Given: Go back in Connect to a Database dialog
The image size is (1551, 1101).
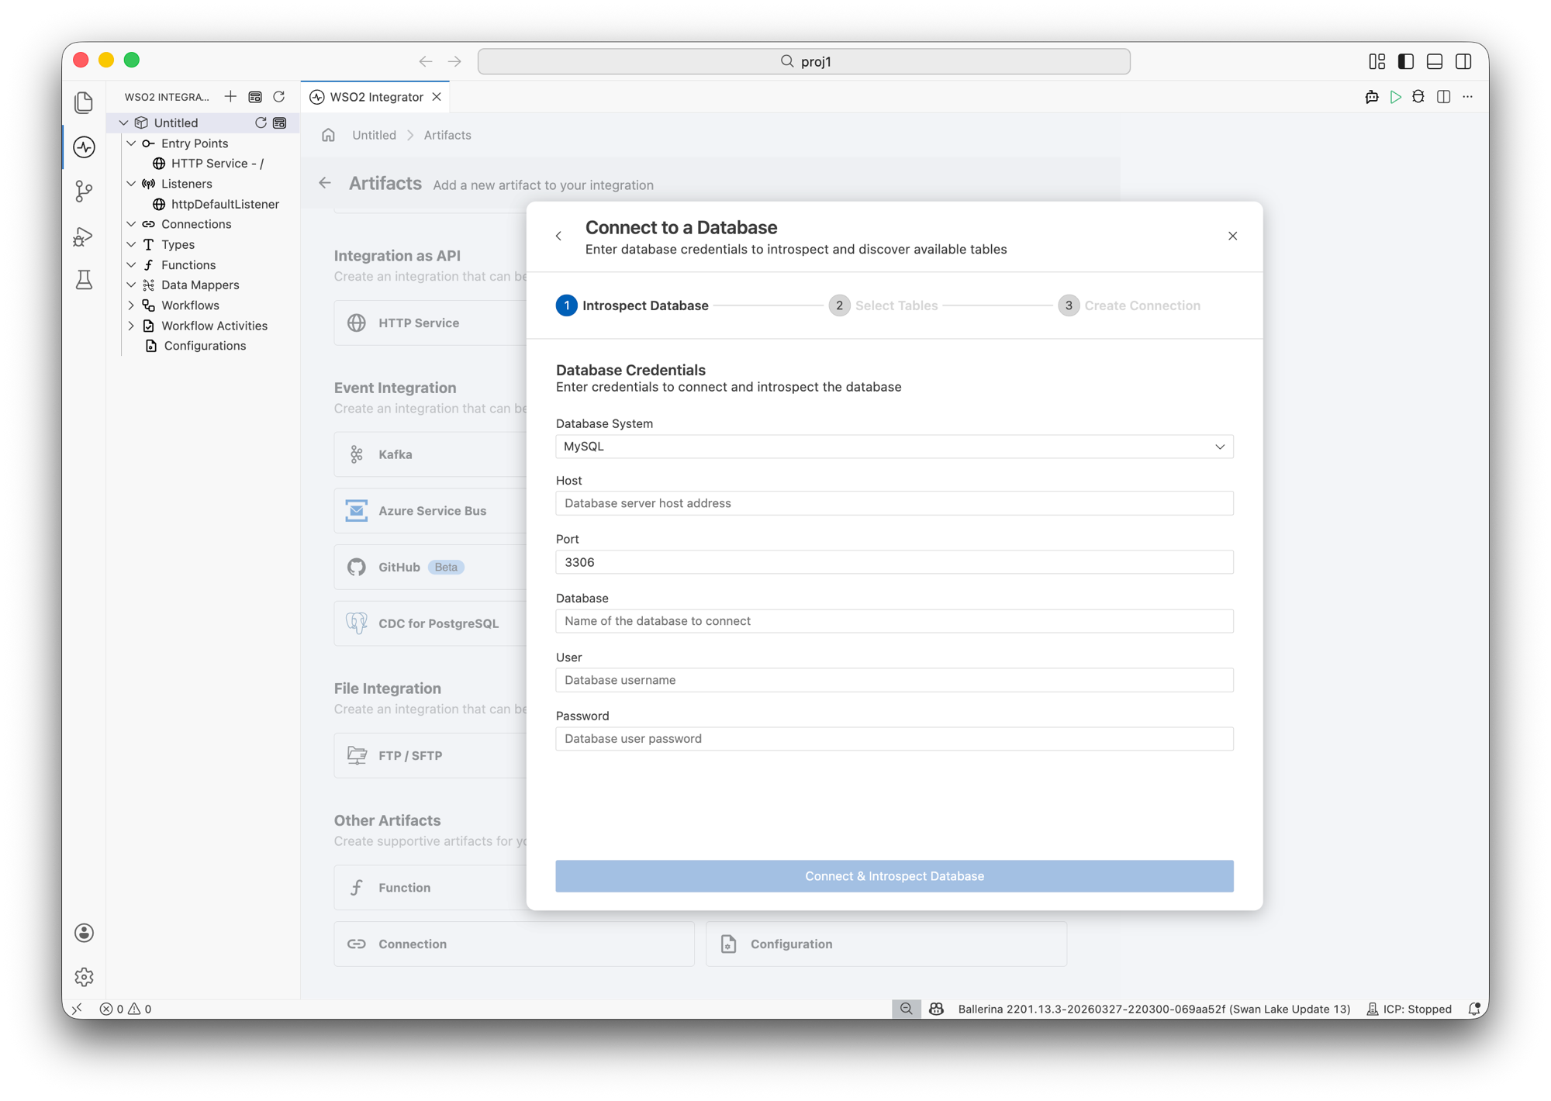Looking at the screenshot, I should click(x=558, y=236).
